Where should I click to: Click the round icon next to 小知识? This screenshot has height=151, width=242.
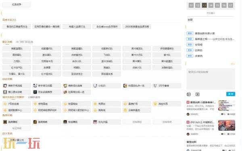(x=95, y=86)
